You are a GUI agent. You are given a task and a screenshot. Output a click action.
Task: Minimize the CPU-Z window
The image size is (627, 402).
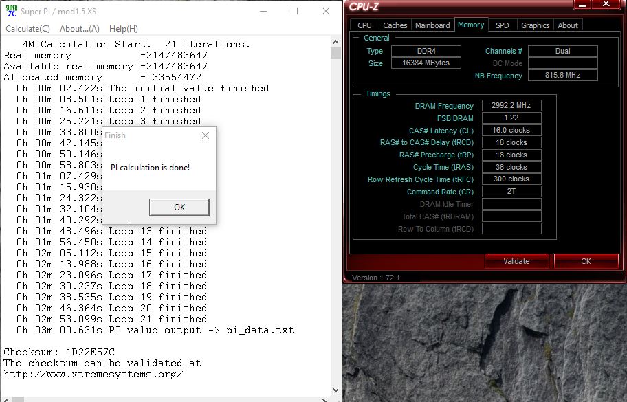(582, 4)
